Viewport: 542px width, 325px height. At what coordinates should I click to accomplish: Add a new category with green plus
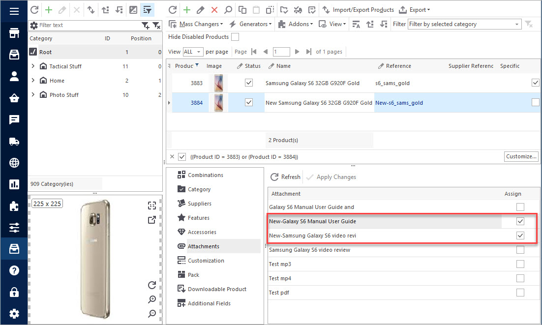pos(49,10)
